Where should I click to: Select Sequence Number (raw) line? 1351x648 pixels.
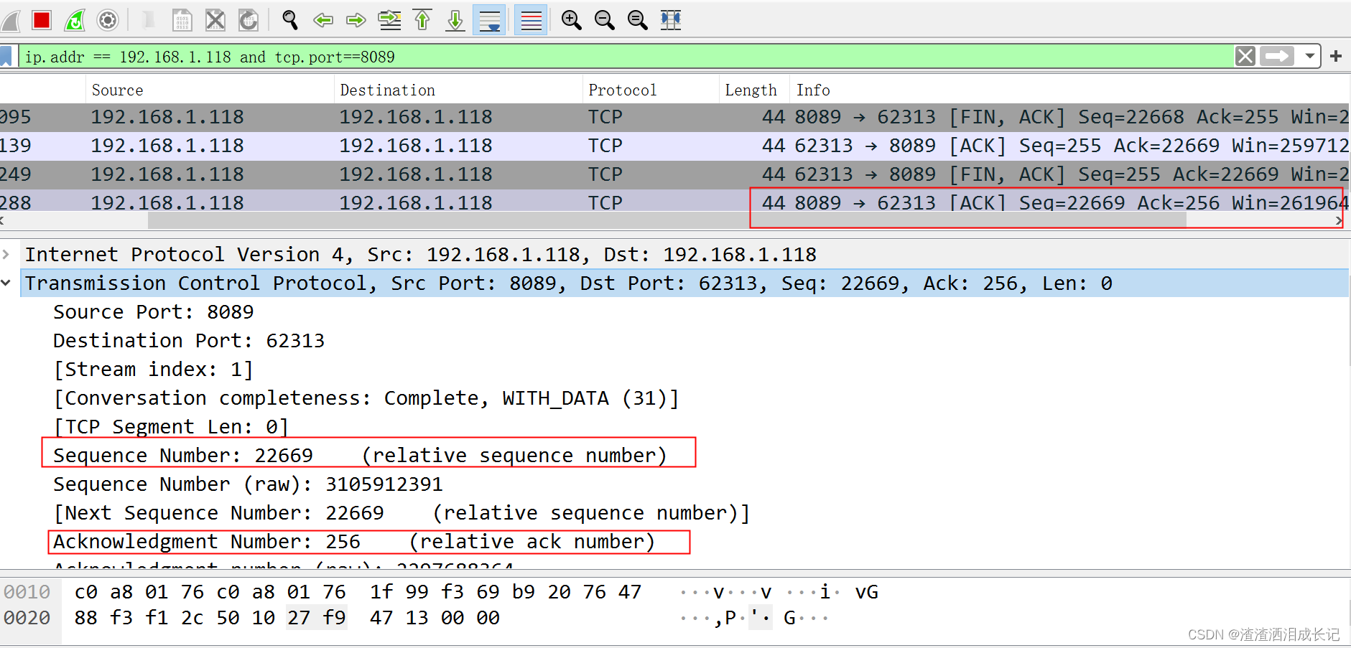tap(248, 484)
